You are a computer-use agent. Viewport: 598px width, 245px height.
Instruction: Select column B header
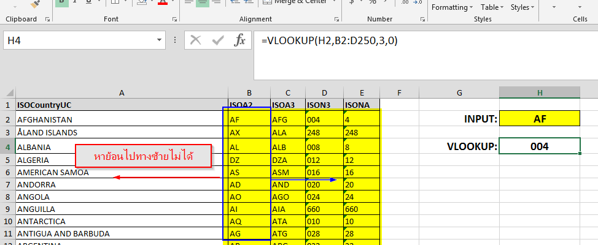[249, 92]
